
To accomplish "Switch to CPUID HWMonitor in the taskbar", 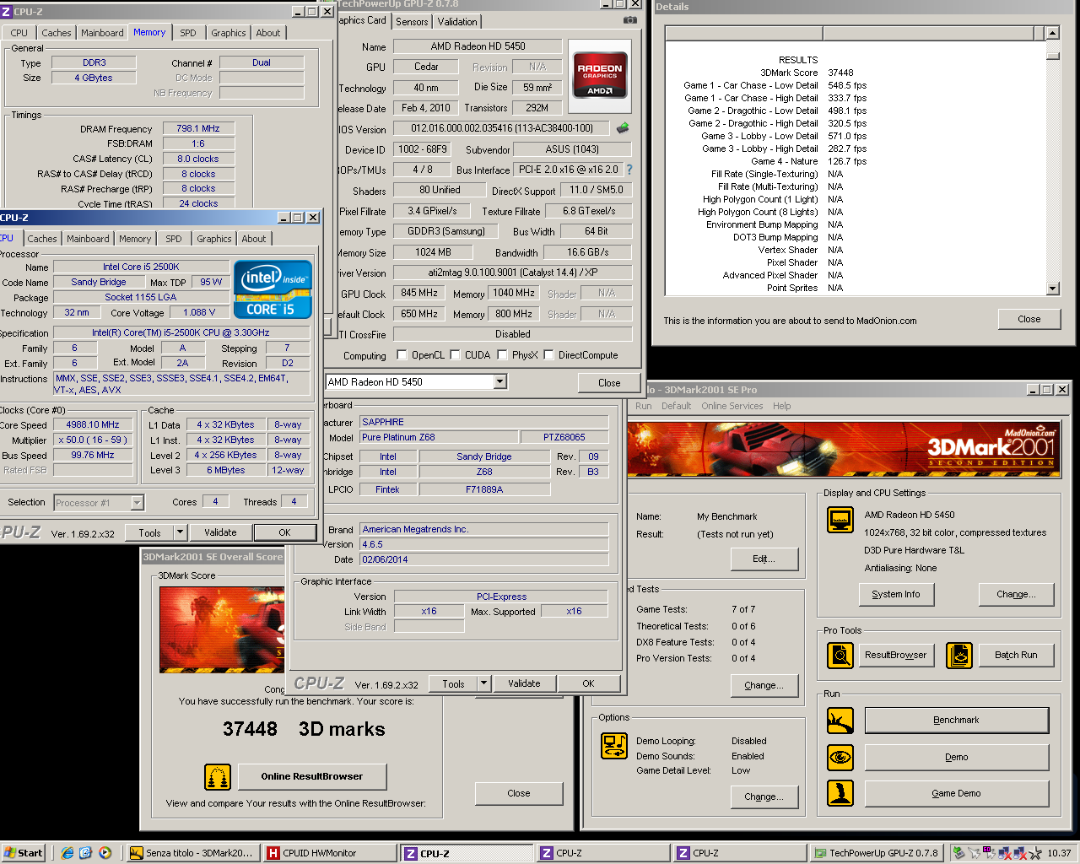I will pyautogui.click(x=329, y=853).
